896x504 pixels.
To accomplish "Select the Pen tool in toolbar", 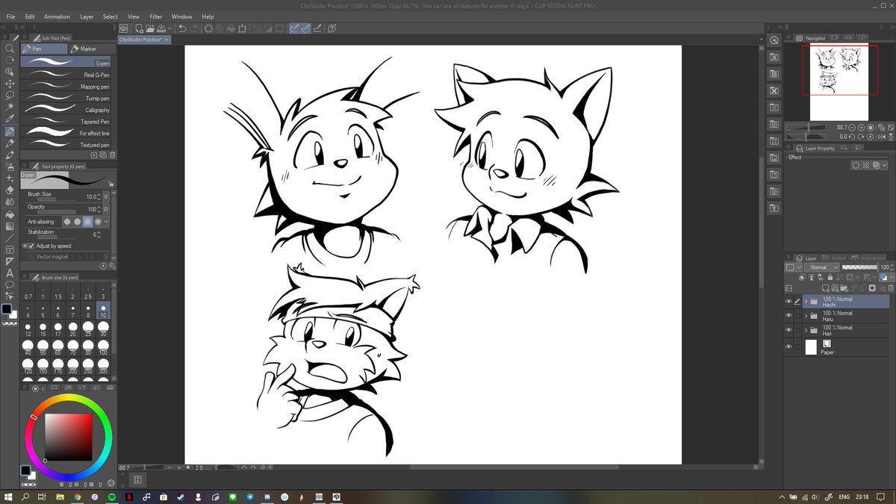I will click(10, 131).
